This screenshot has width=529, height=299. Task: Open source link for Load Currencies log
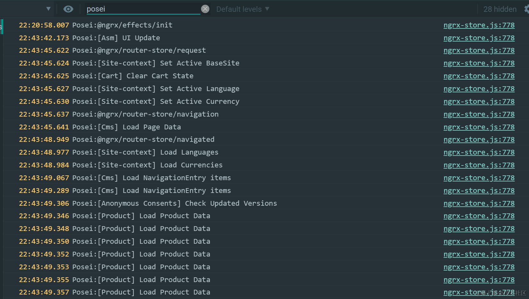(479, 165)
